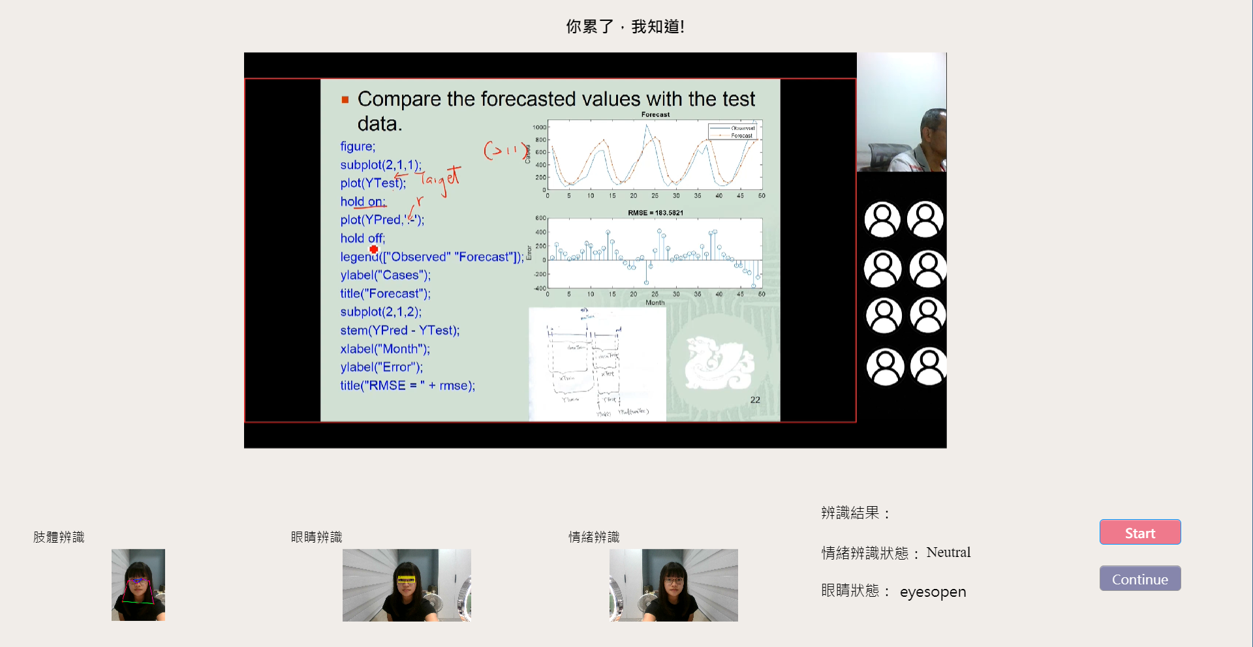Screen dimensions: 1253x647
Task: Click the top-left participant avatar icon
Action: (882, 220)
